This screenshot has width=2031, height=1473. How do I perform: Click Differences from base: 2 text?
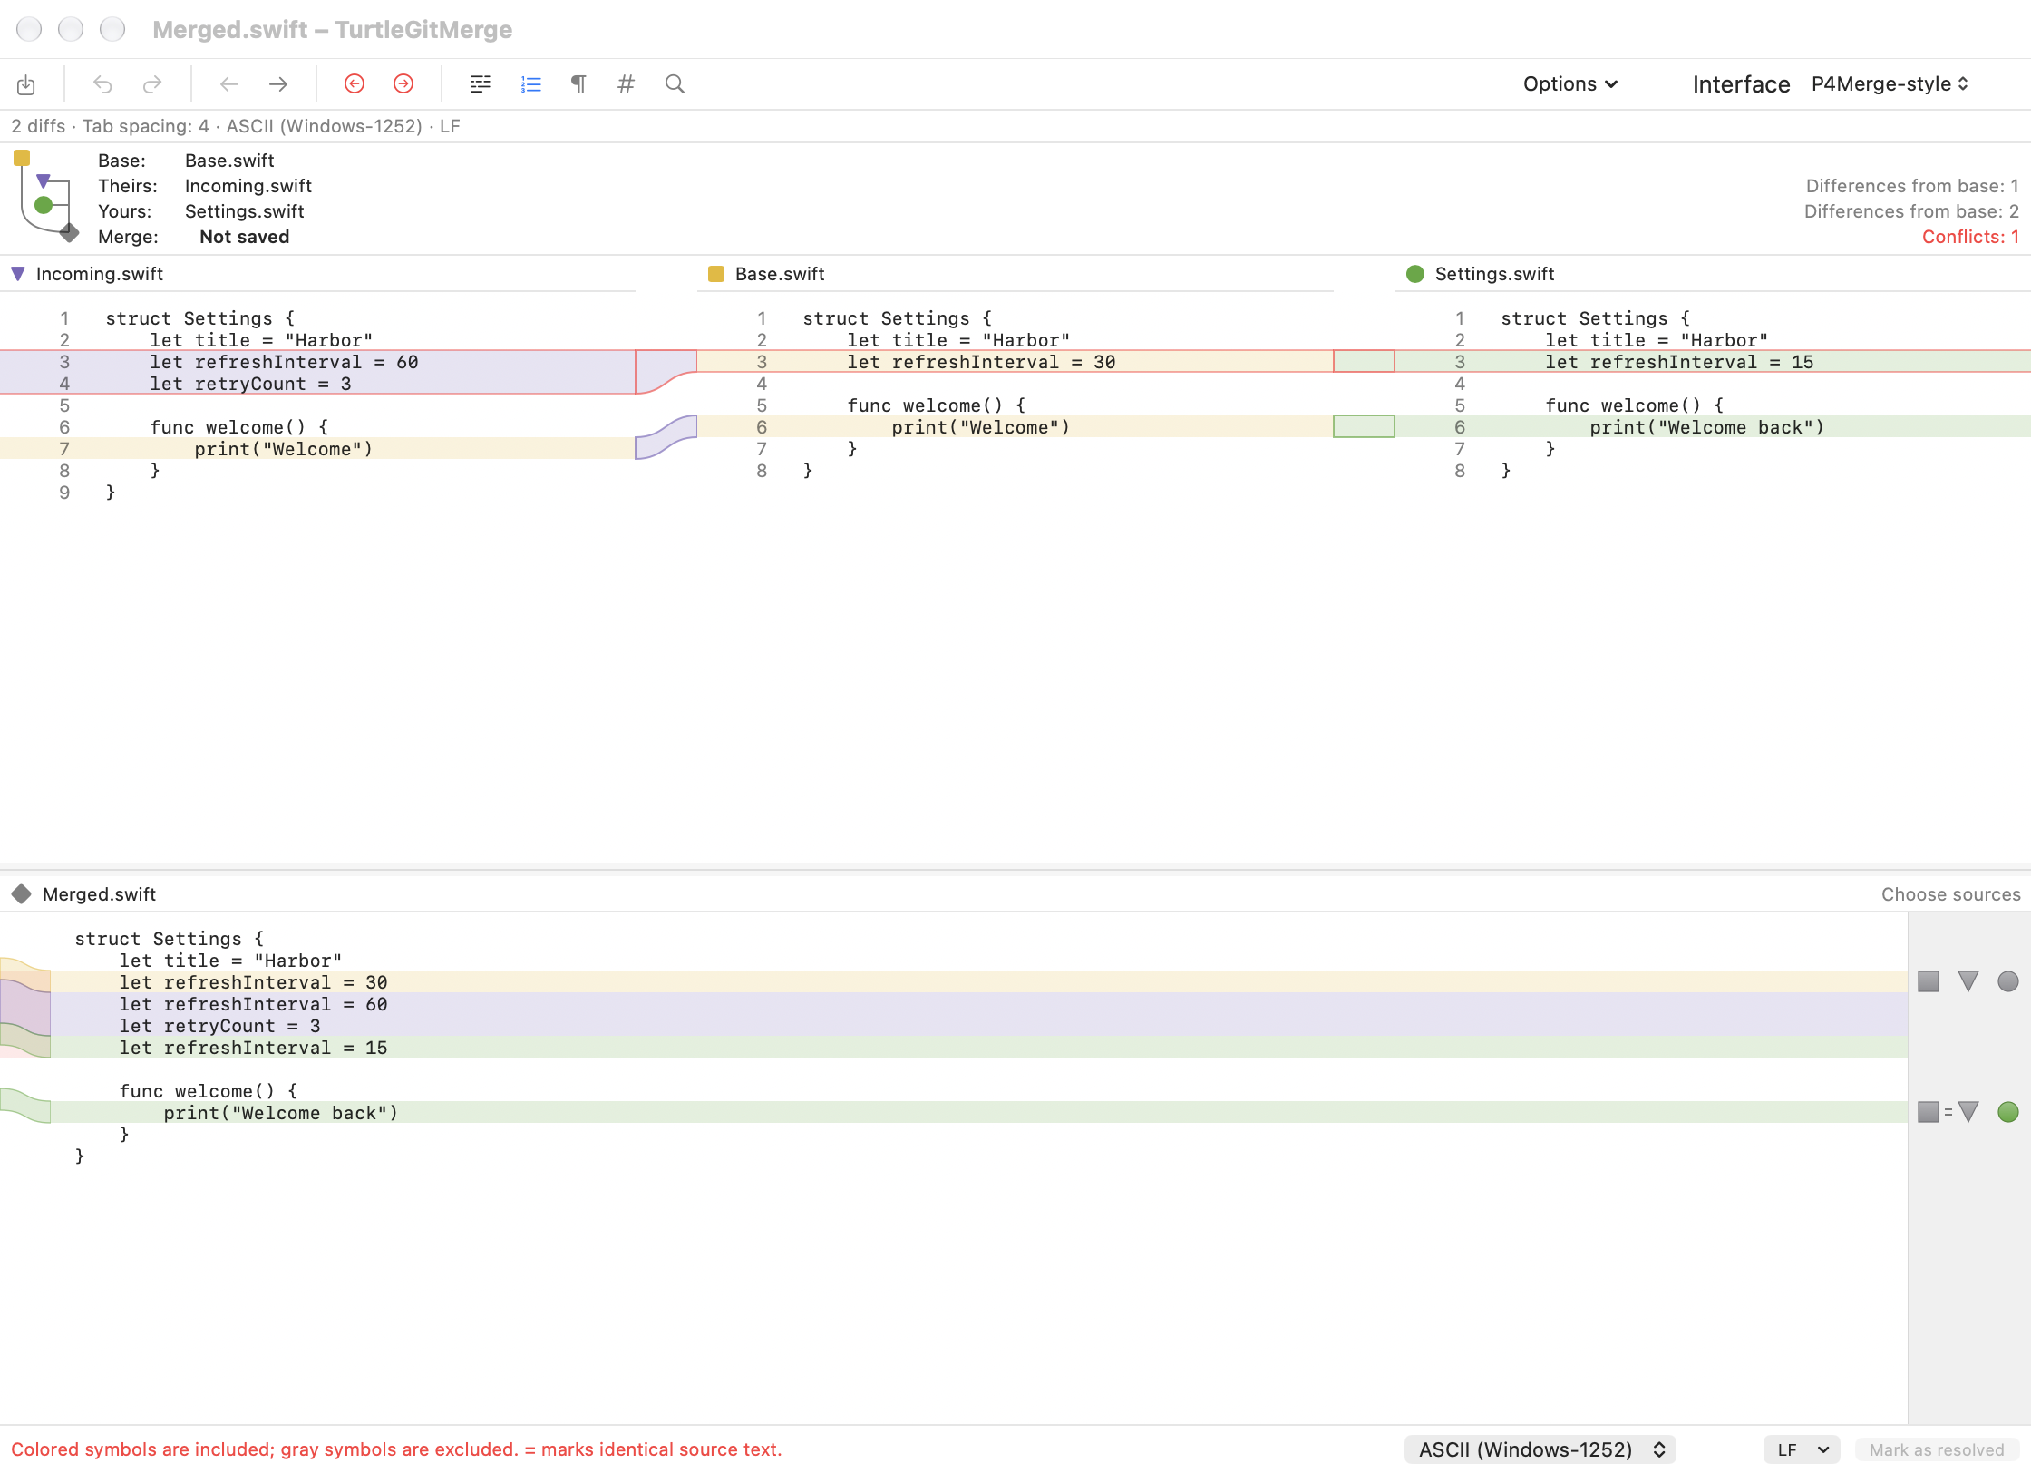1911,211
